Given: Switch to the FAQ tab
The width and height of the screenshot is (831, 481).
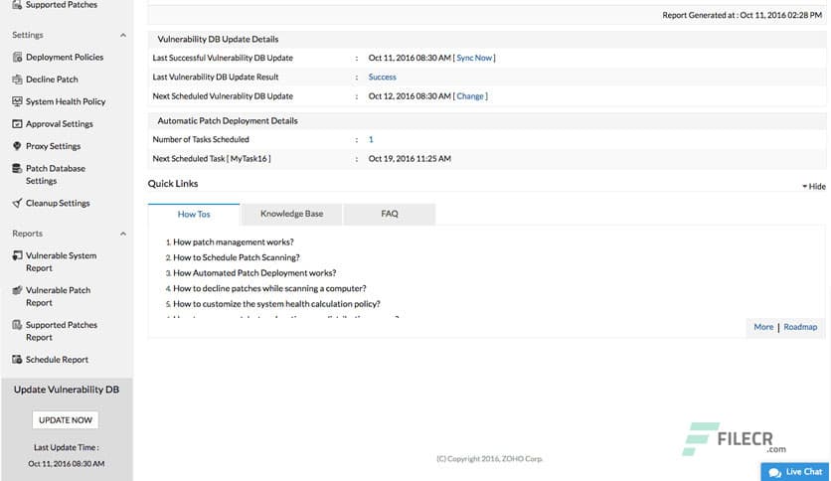Looking at the screenshot, I should [390, 214].
